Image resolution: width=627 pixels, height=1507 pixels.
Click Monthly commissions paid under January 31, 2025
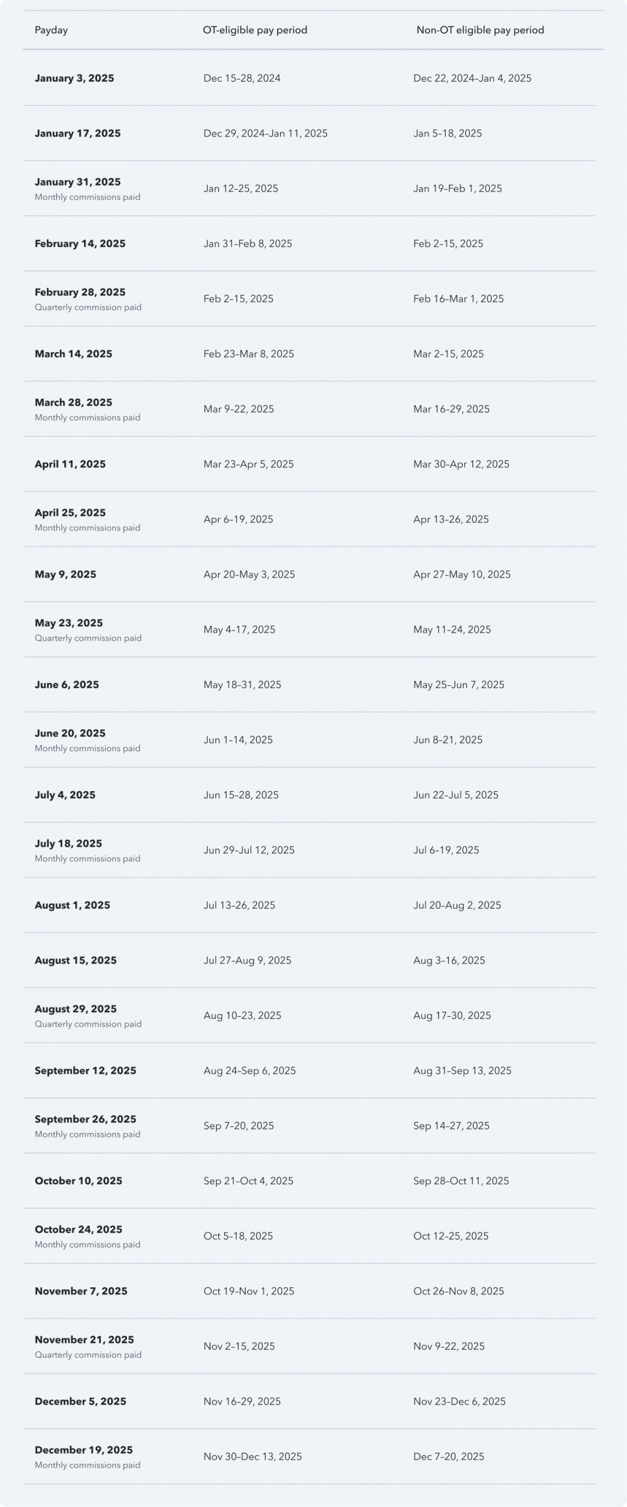pos(87,197)
